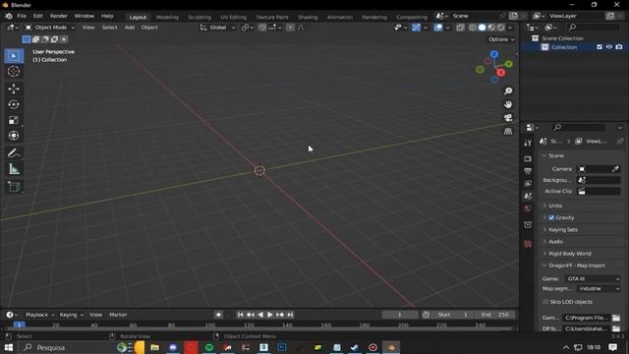
Task: Open Tool properties tab icon
Action: click(528, 144)
